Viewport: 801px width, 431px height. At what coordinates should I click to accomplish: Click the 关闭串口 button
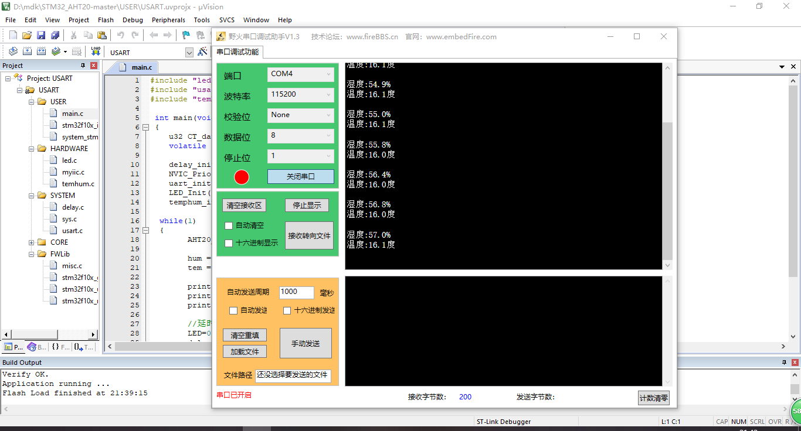[x=301, y=176]
